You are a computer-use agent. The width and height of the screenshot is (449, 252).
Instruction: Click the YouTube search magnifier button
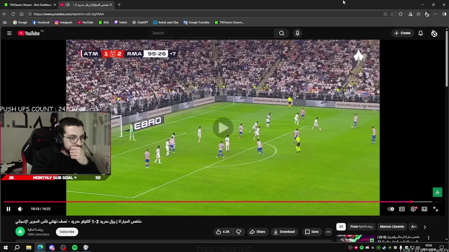click(281, 33)
